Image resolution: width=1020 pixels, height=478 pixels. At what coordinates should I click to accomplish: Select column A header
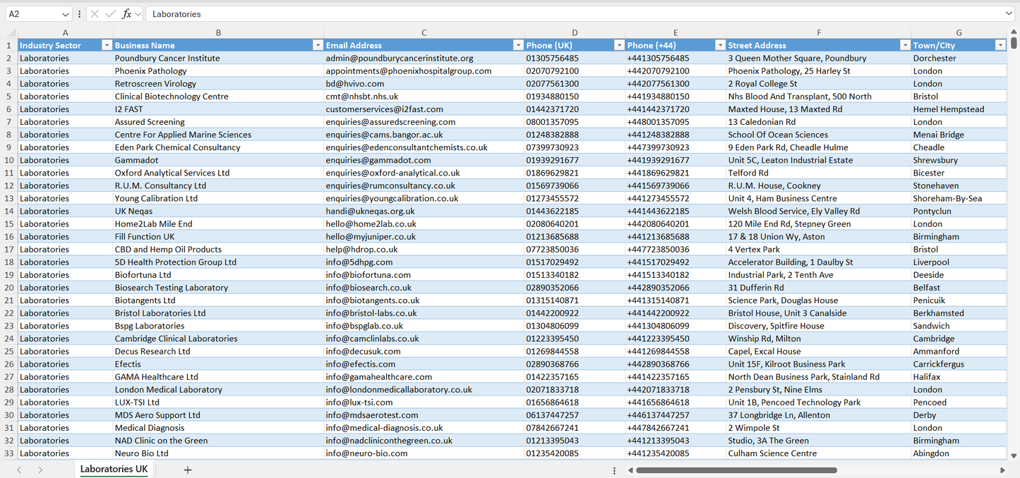[x=65, y=32]
